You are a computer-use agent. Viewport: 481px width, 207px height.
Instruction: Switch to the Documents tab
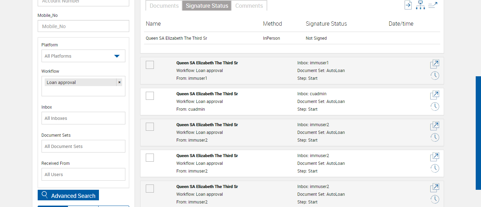(164, 6)
